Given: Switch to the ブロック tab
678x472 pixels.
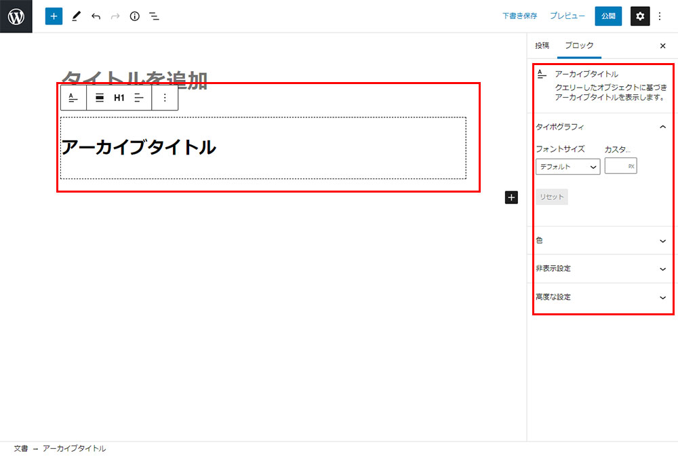Looking at the screenshot, I should click(579, 45).
